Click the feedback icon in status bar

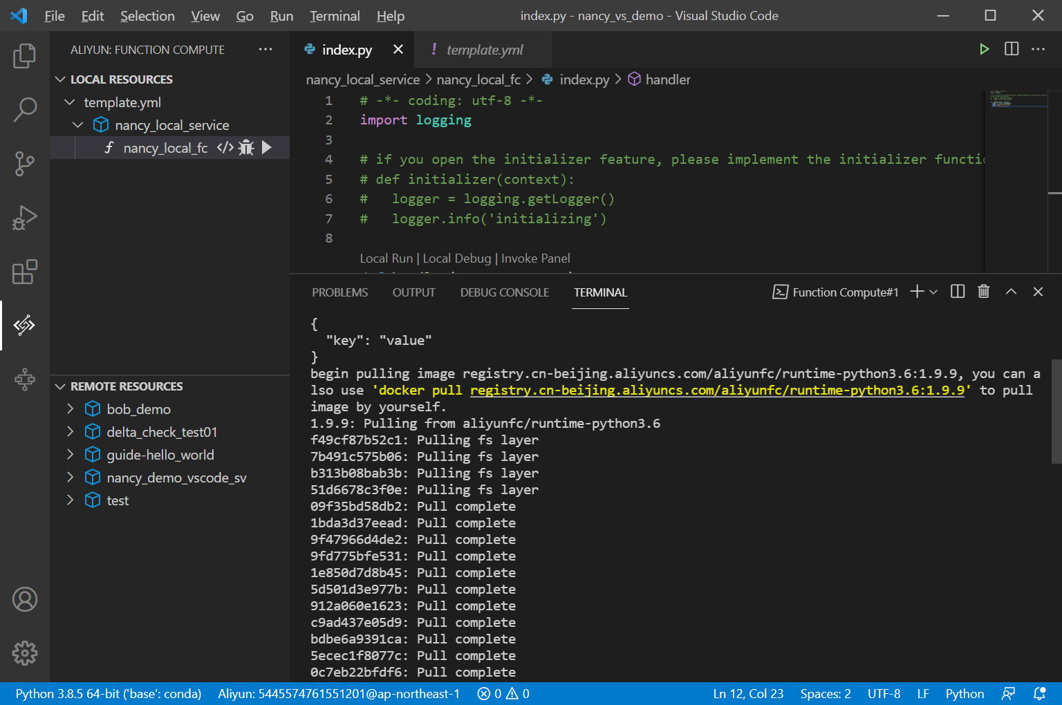(1009, 693)
